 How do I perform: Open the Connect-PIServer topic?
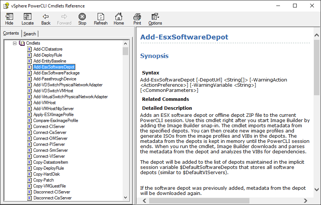click(x=49, y=144)
